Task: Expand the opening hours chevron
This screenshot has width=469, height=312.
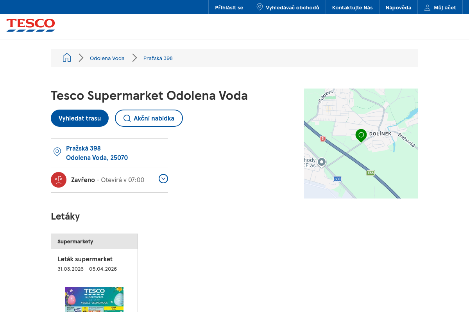Action: click(163, 179)
